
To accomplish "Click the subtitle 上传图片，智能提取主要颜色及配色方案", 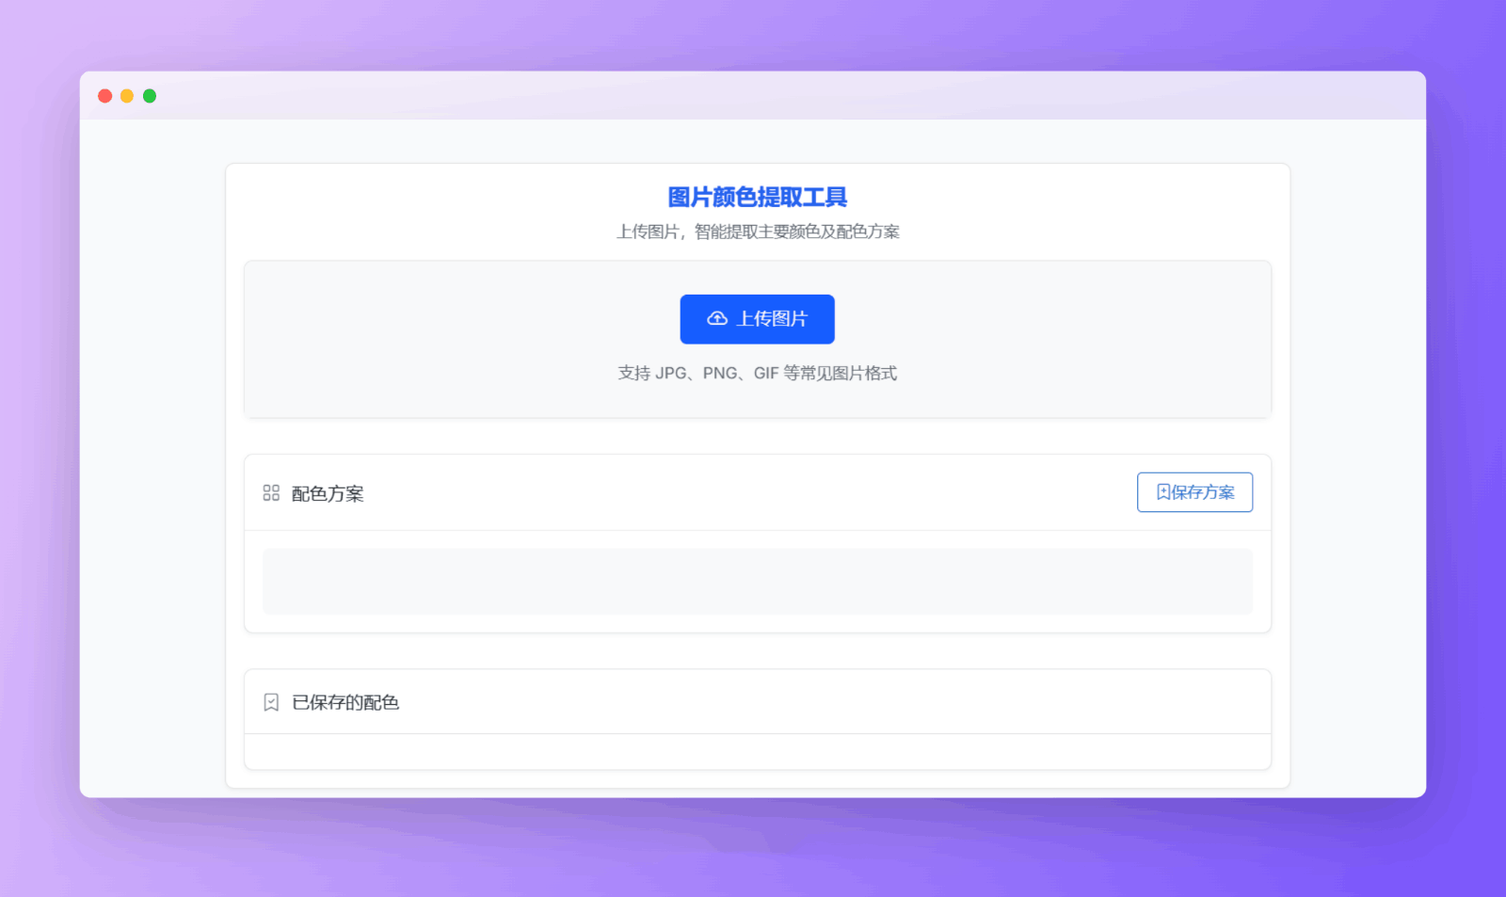I will pos(757,232).
